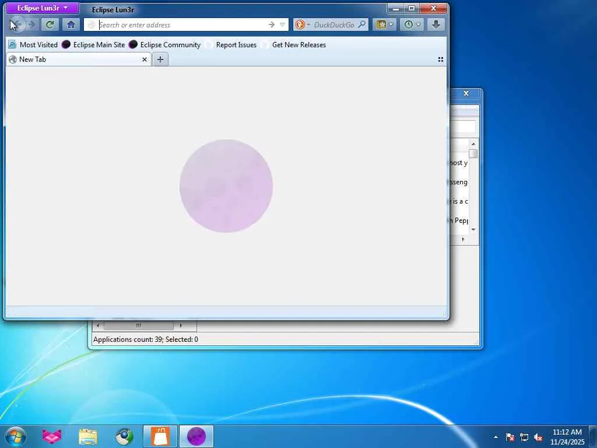597x448 pixels.
Task: Open the Action Center flag tray icon
Action: 510,437
